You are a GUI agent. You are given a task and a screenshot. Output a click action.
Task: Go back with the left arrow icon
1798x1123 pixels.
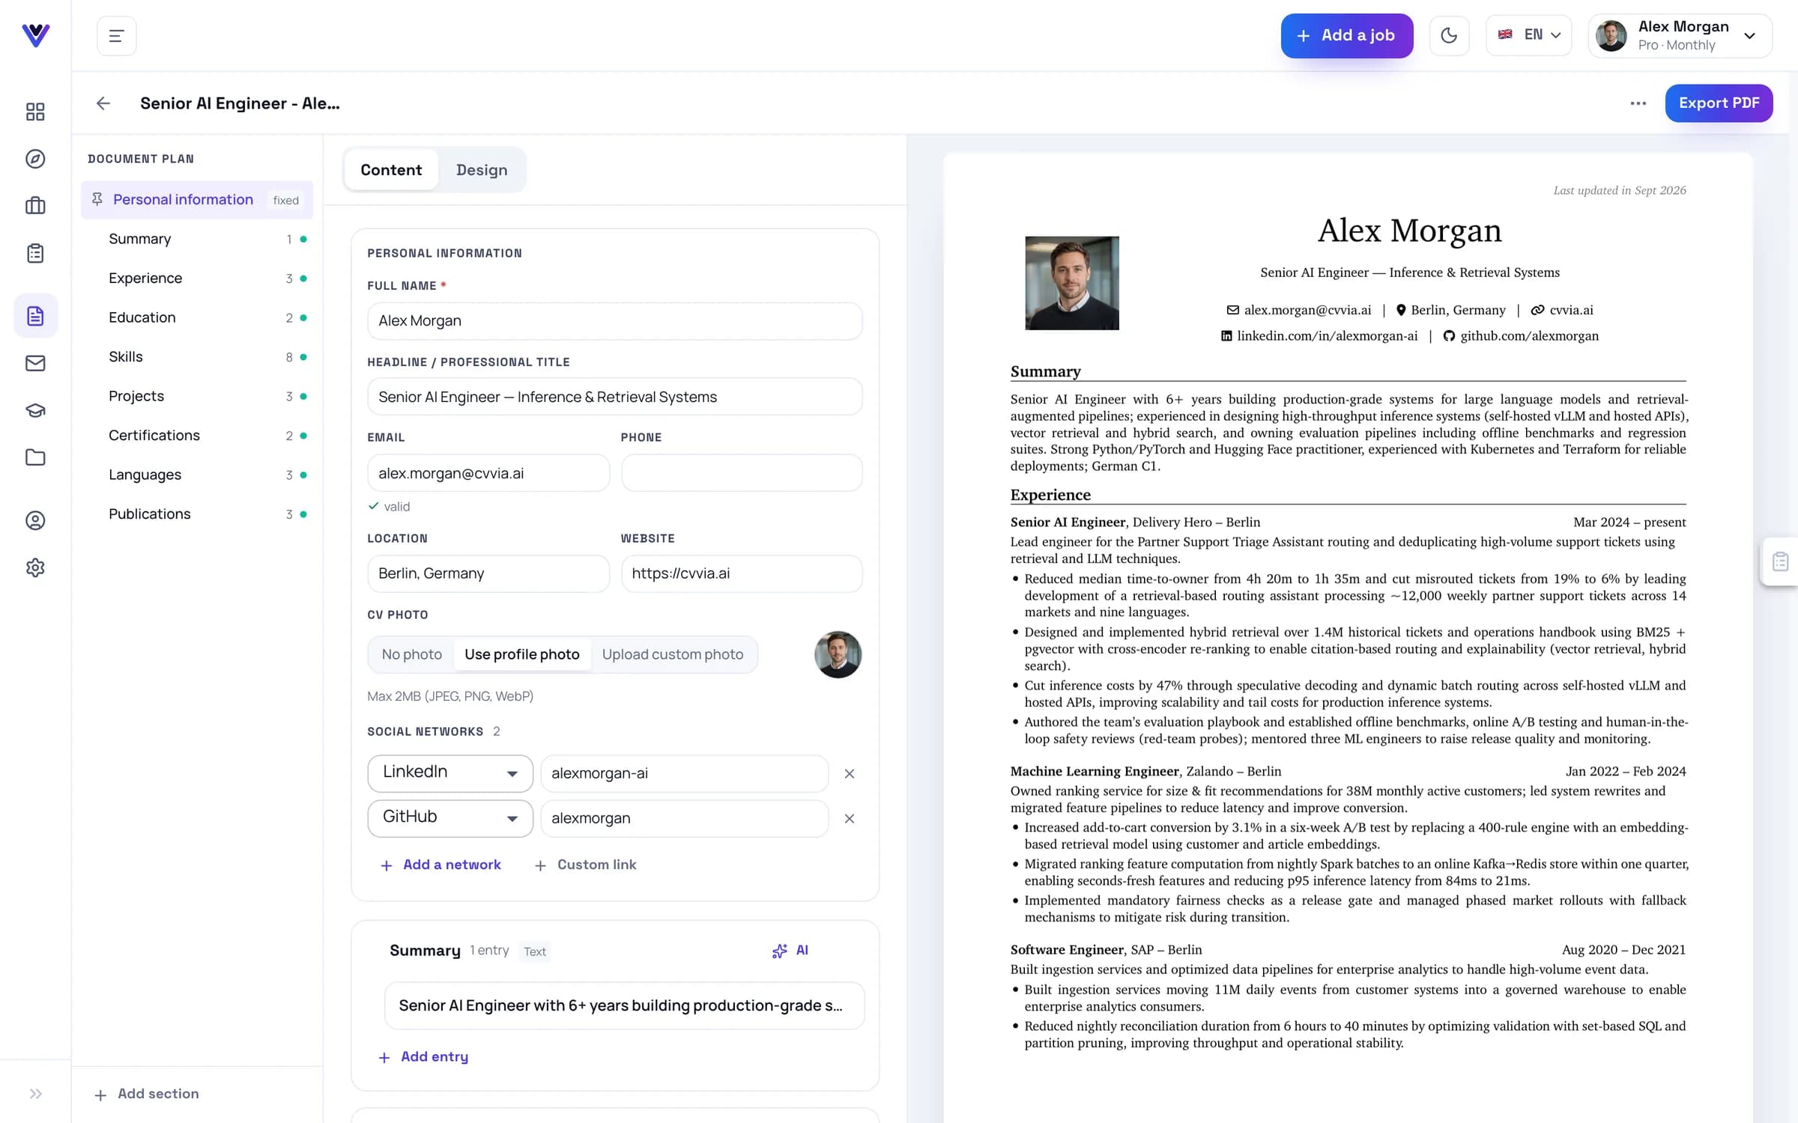(x=103, y=103)
